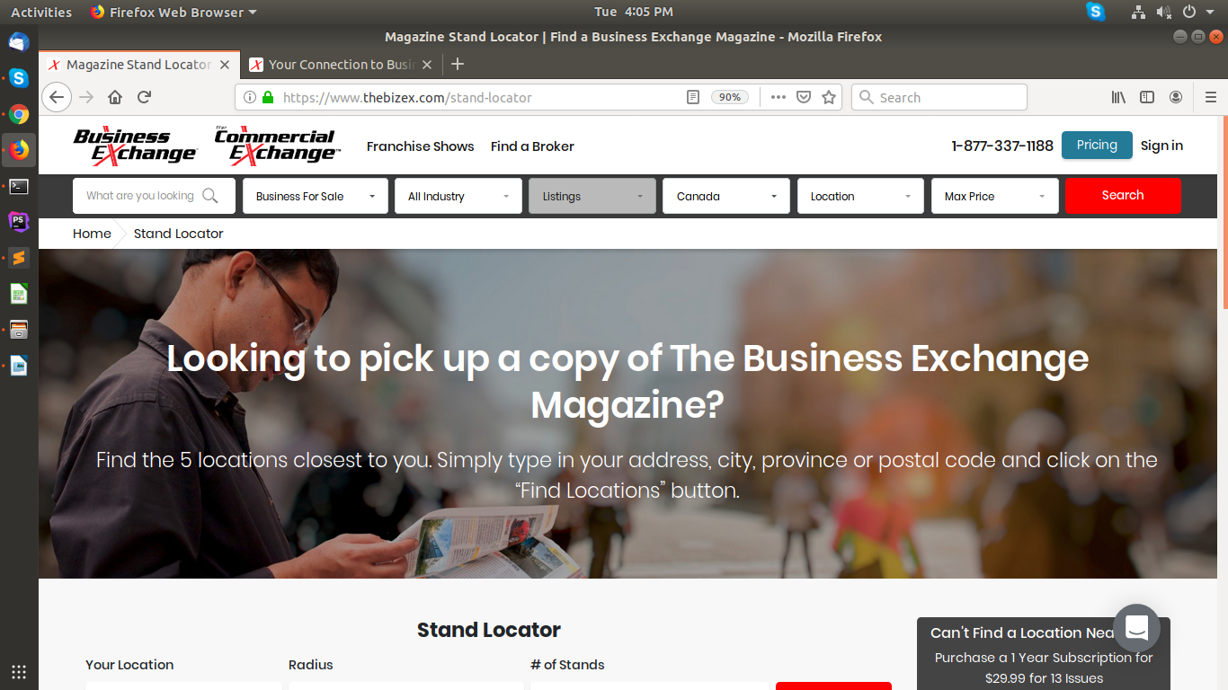The height and width of the screenshot is (690, 1228).
Task: Select the Canada country dropdown
Action: 726,196
